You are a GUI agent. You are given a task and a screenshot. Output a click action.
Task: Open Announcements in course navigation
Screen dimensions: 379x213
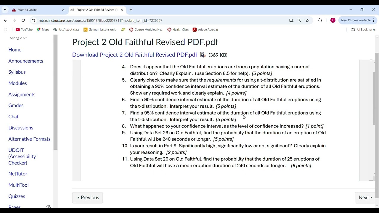pos(26,61)
